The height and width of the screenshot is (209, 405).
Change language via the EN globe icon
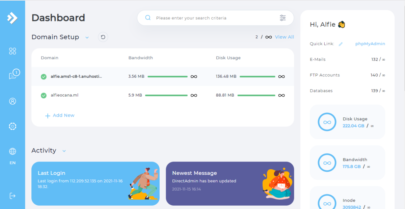[x=12, y=151]
